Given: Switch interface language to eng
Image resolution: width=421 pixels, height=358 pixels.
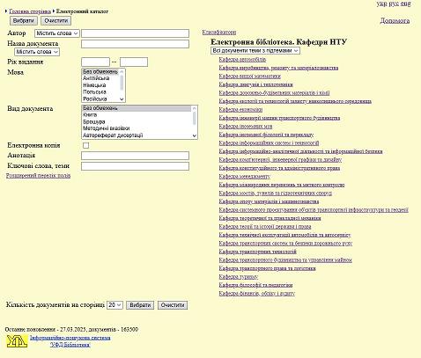Looking at the screenshot, I should tap(406, 4).
